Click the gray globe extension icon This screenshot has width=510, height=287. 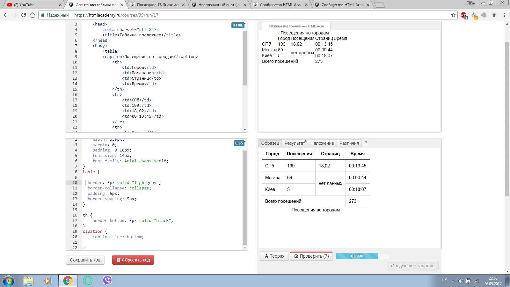pos(484,15)
